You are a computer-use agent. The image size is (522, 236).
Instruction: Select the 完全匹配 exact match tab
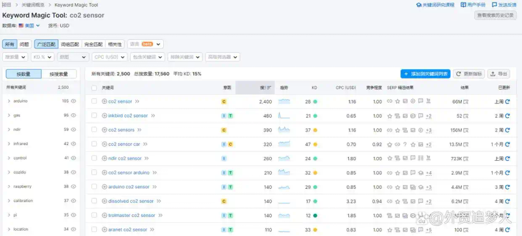93,44
